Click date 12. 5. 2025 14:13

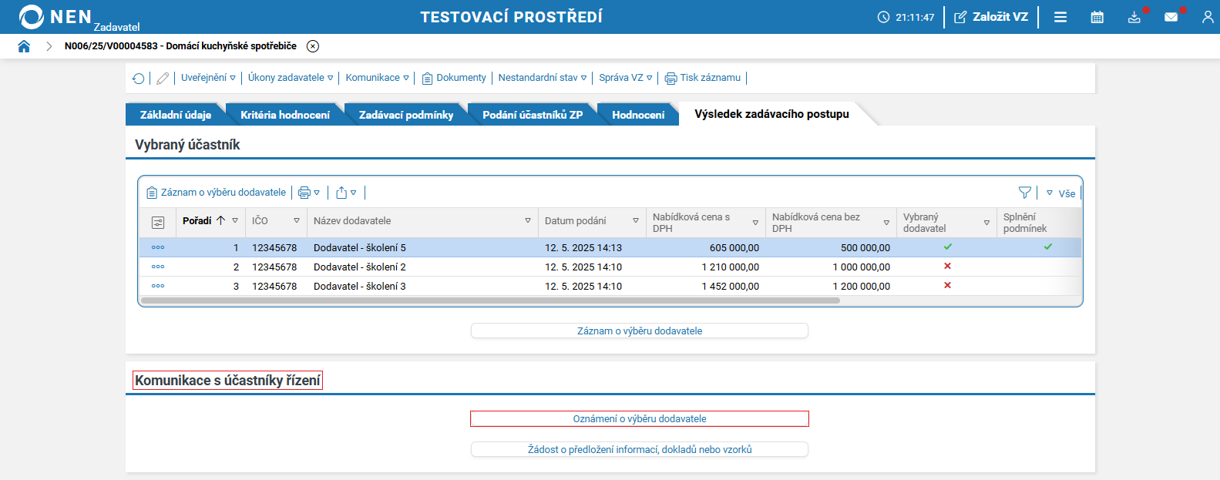point(583,248)
